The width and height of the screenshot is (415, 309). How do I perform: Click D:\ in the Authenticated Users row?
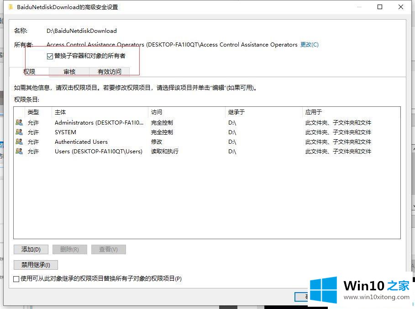point(232,142)
